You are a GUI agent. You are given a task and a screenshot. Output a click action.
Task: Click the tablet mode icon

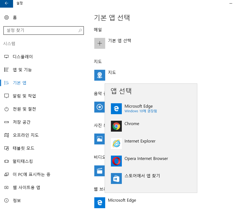(x=6, y=148)
